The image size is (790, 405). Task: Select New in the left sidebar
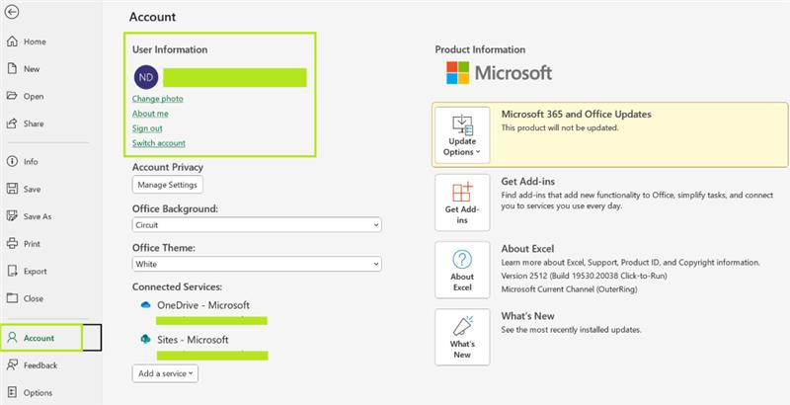pyautogui.click(x=24, y=69)
